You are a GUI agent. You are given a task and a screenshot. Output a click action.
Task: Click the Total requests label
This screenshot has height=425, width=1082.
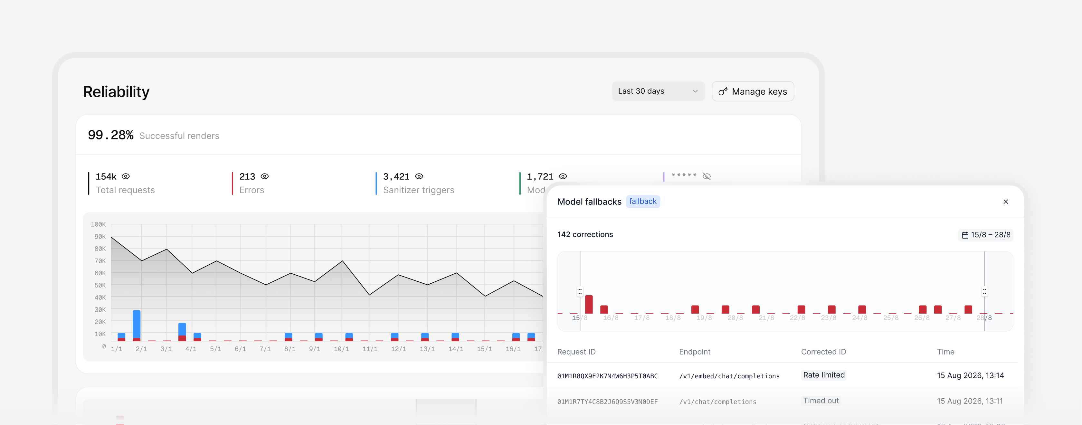click(x=125, y=190)
